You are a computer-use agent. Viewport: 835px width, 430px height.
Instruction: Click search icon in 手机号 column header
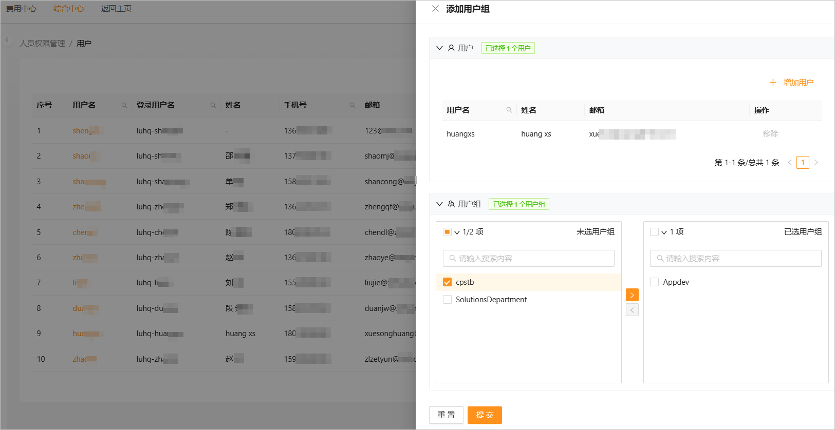tap(352, 105)
